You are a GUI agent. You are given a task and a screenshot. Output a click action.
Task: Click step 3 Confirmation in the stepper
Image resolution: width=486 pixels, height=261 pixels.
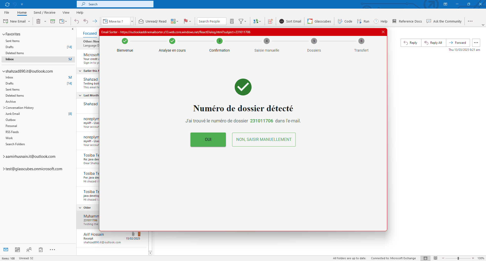click(220, 46)
